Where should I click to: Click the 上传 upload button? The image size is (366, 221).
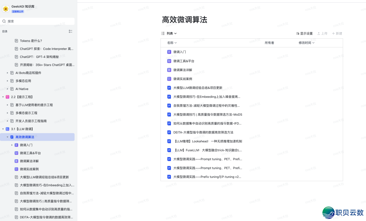tap(322, 34)
